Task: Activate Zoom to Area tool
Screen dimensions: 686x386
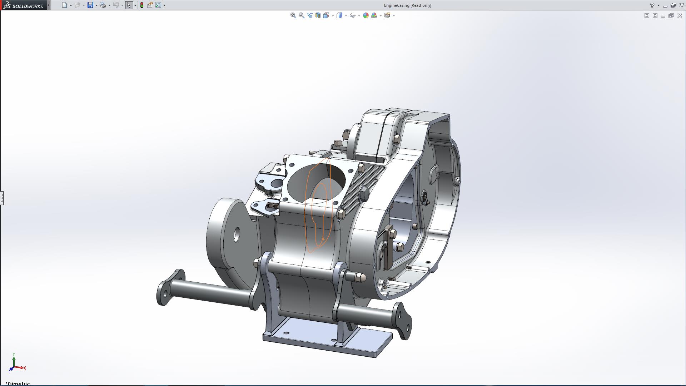Action: click(301, 15)
